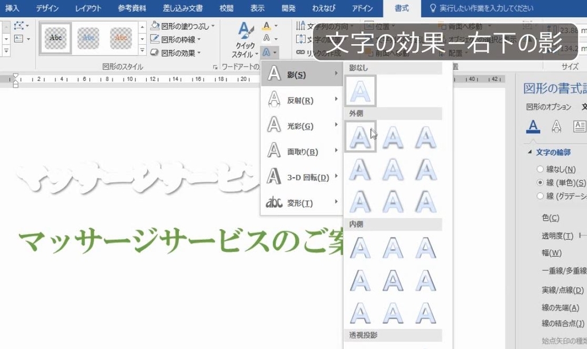Switch to the デザイン ribbon tab
Image resolution: width=587 pixels, height=349 pixels.
[47, 8]
